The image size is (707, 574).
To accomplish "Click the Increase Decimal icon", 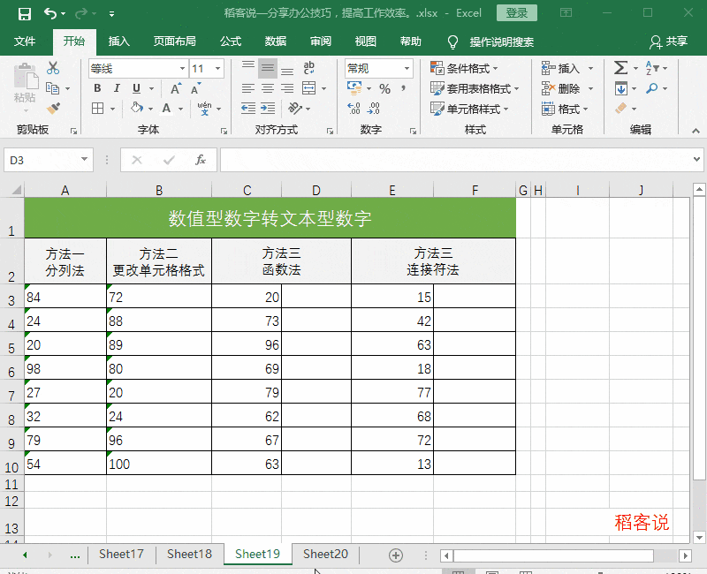I will [353, 108].
